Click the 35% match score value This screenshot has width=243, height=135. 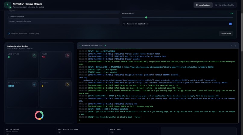pos(232,13)
